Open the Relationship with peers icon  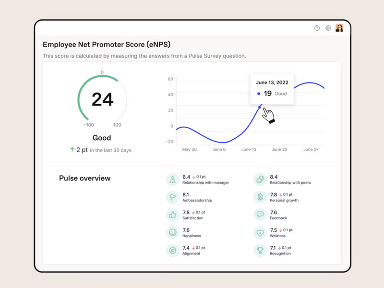pyautogui.click(x=260, y=180)
